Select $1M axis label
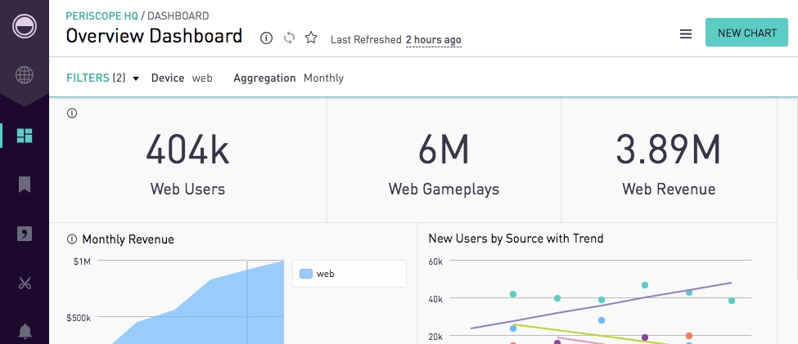798x344 pixels. pos(82,261)
